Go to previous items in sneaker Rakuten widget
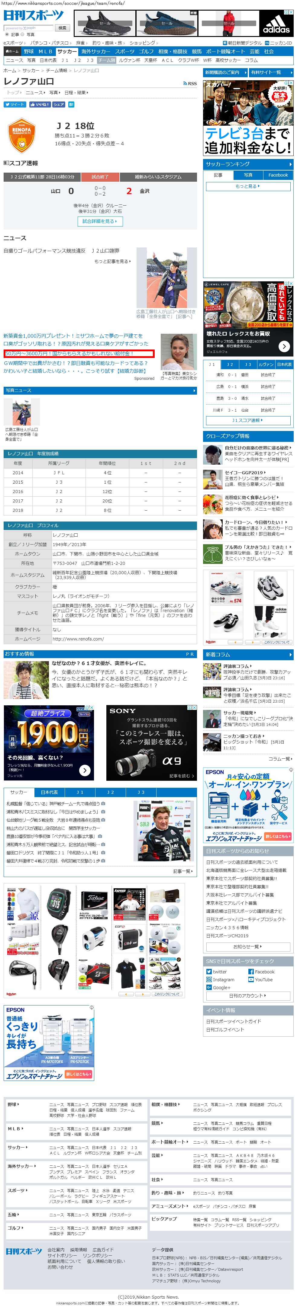 click(x=235, y=642)
